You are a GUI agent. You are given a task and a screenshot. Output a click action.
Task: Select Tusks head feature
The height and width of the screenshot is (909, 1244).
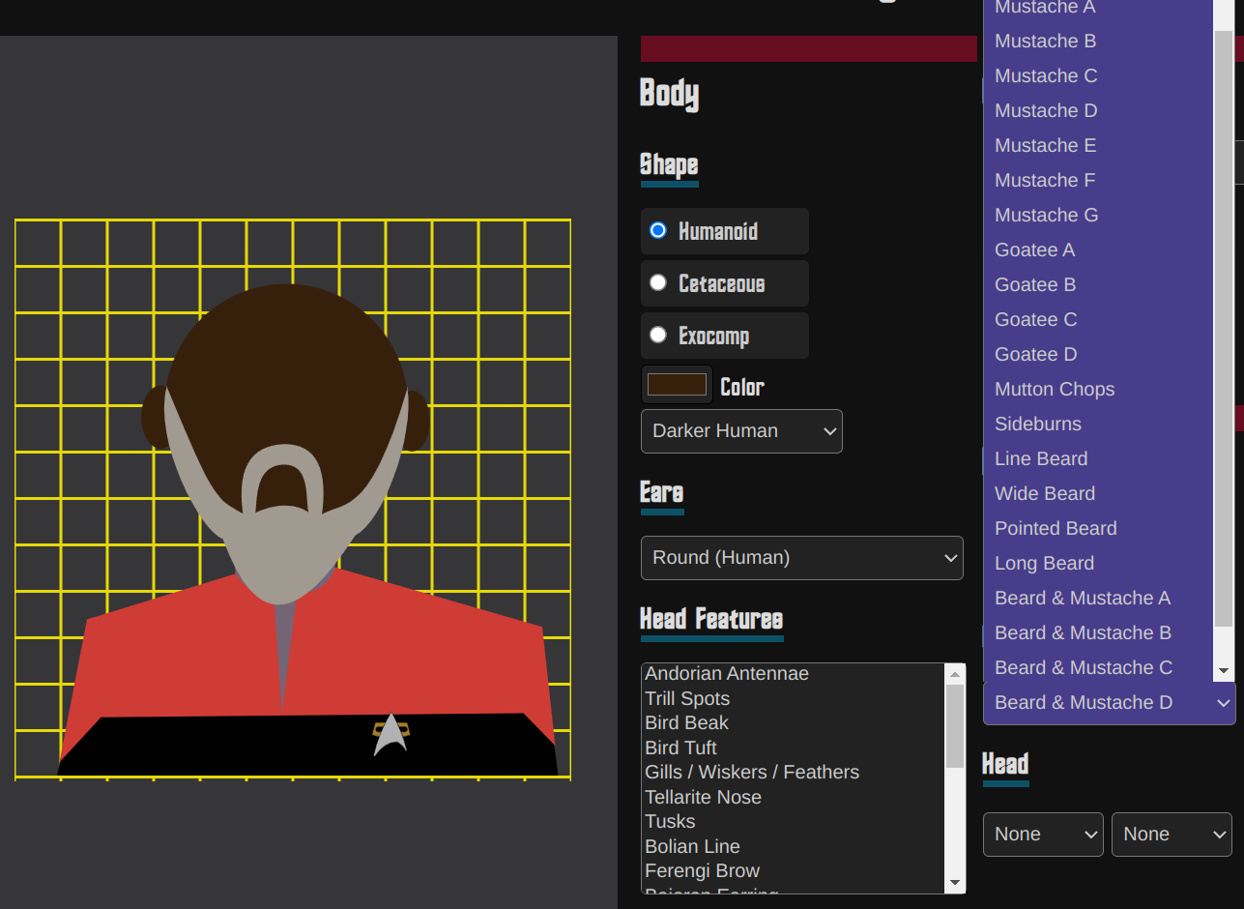[x=794, y=821]
